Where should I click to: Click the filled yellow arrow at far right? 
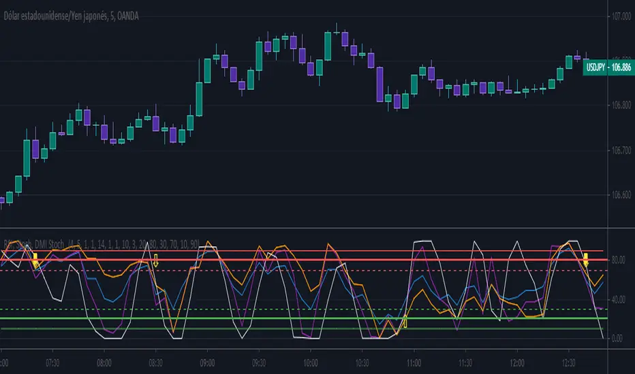click(x=585, y=259)
